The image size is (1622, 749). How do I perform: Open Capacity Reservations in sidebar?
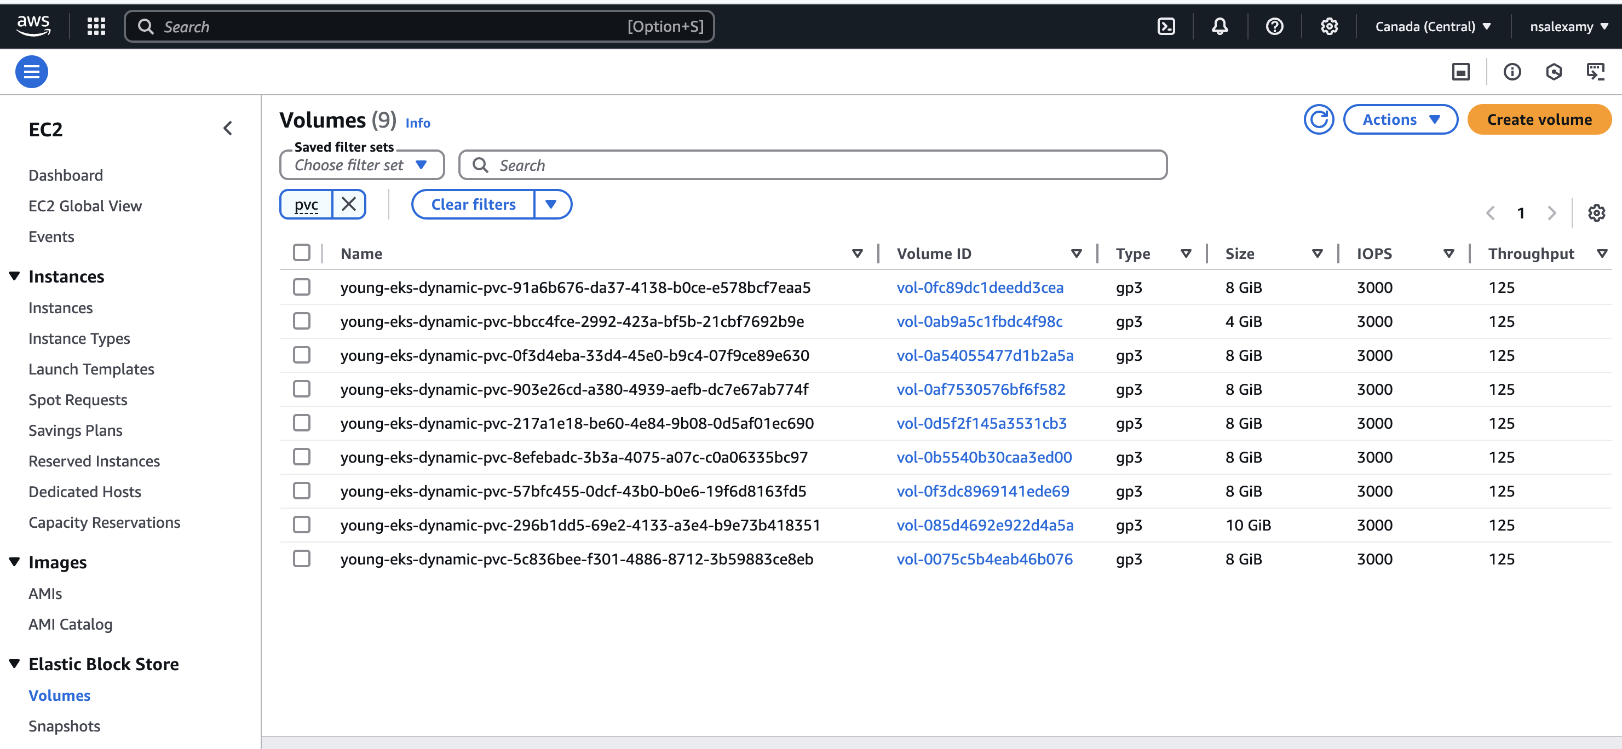pos(104,522)
